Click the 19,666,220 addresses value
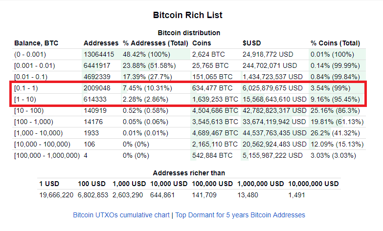The width and height of the screenshot is (383, 231). [56, 195]
